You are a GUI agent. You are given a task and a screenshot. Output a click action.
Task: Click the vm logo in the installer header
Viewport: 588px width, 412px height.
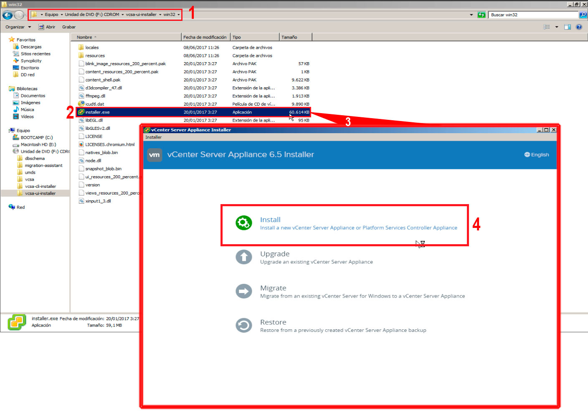click(x=155, y=155)
